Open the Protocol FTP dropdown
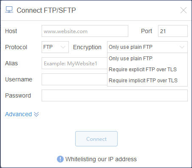The image size is (192, 168). pos(55,47)
